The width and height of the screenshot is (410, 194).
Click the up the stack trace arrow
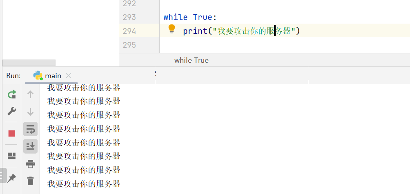coord(30,94)
